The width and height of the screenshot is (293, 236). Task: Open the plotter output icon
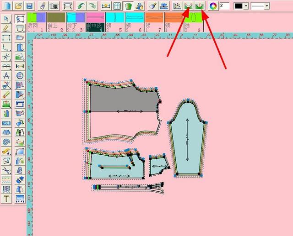coord(67,6)
